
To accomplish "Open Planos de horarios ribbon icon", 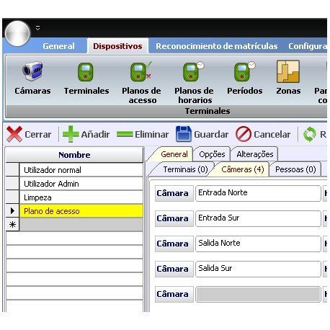I will tap(194, 82).
